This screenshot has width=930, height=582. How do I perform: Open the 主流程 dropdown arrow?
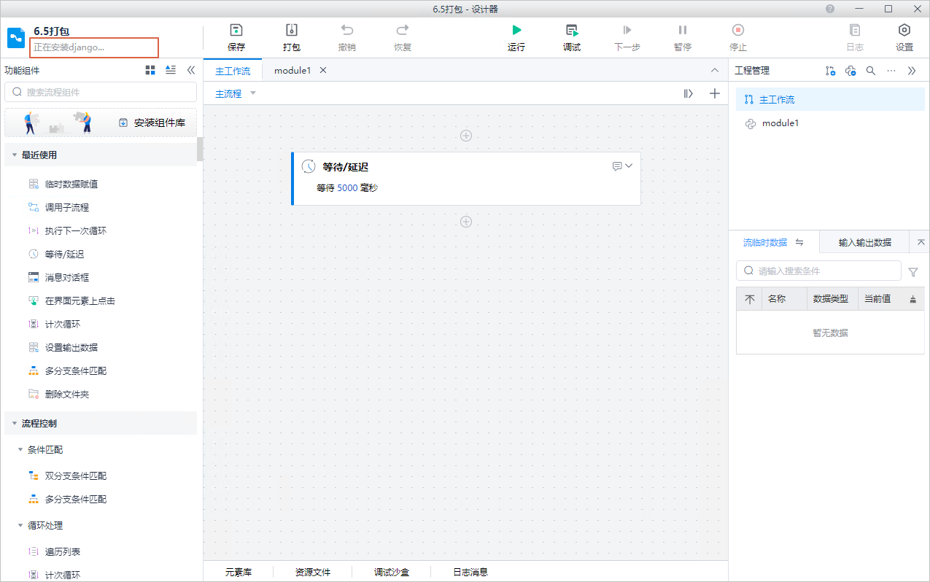tap(253, 93)
